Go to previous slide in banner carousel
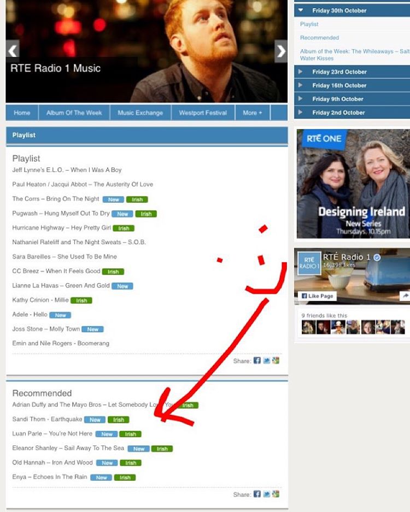 click(13, 51)
